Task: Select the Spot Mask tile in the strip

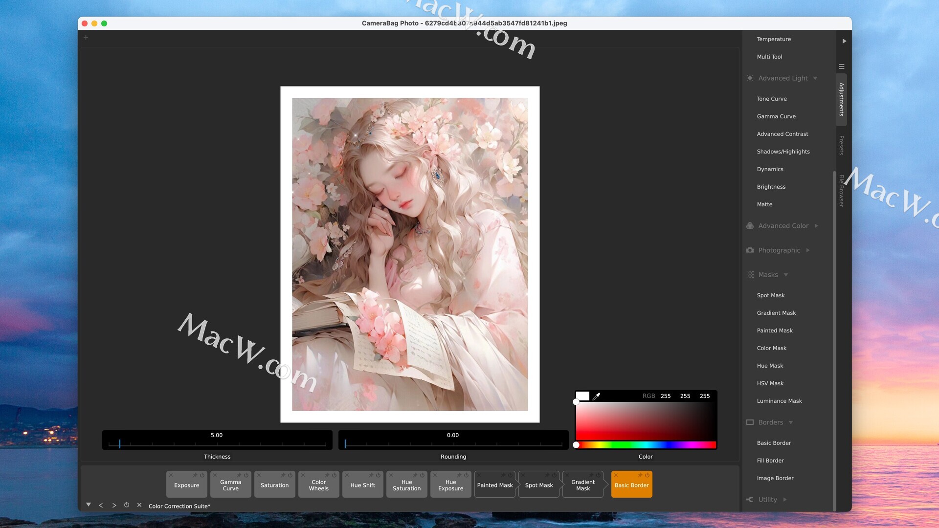Action: pos(538,485)
